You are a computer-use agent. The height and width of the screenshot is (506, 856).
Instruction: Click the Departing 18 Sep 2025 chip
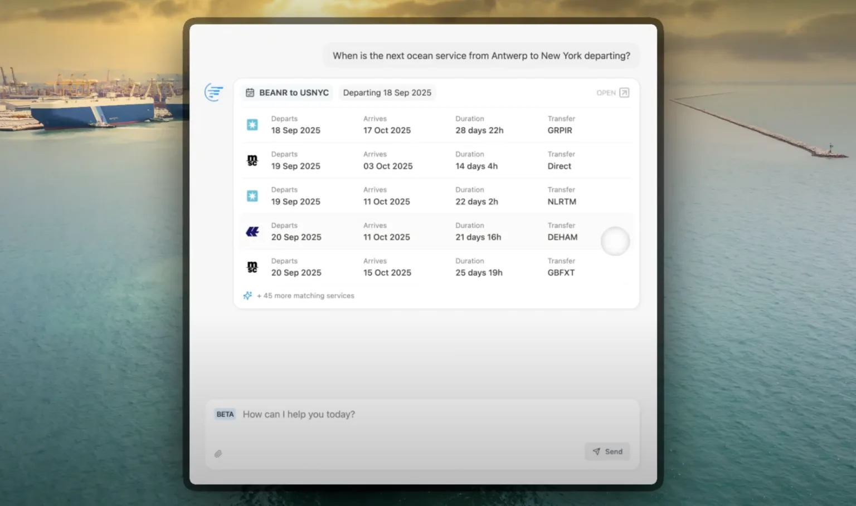tap(387, 93)
